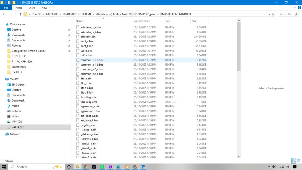Expand the address bar history dropdown

[x=269, y=14]
